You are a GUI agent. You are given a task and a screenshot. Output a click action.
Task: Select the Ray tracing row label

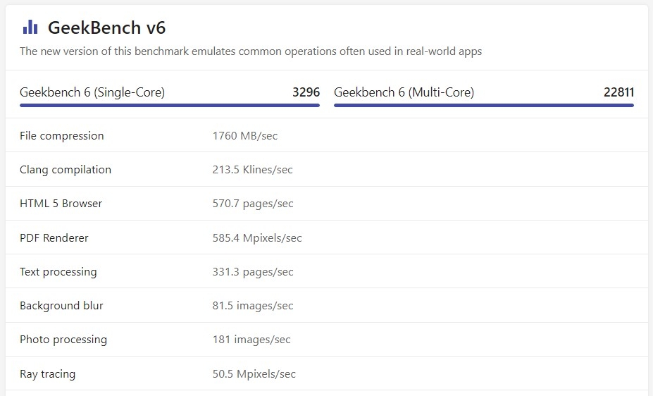click(47, 374)
